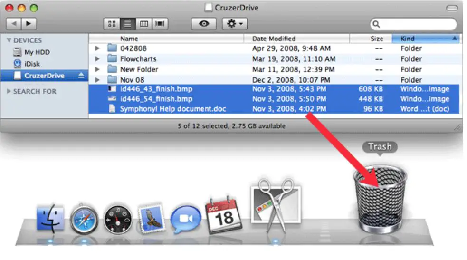Click the 96 KB size cell
Screen dimensions: 467x260
[x=373, y=109]
